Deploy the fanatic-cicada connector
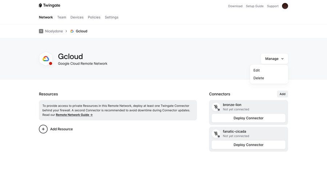The height and width of the screenshot is (175, 327). point(249,145)
